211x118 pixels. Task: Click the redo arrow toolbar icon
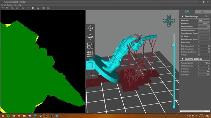[17, 8]
